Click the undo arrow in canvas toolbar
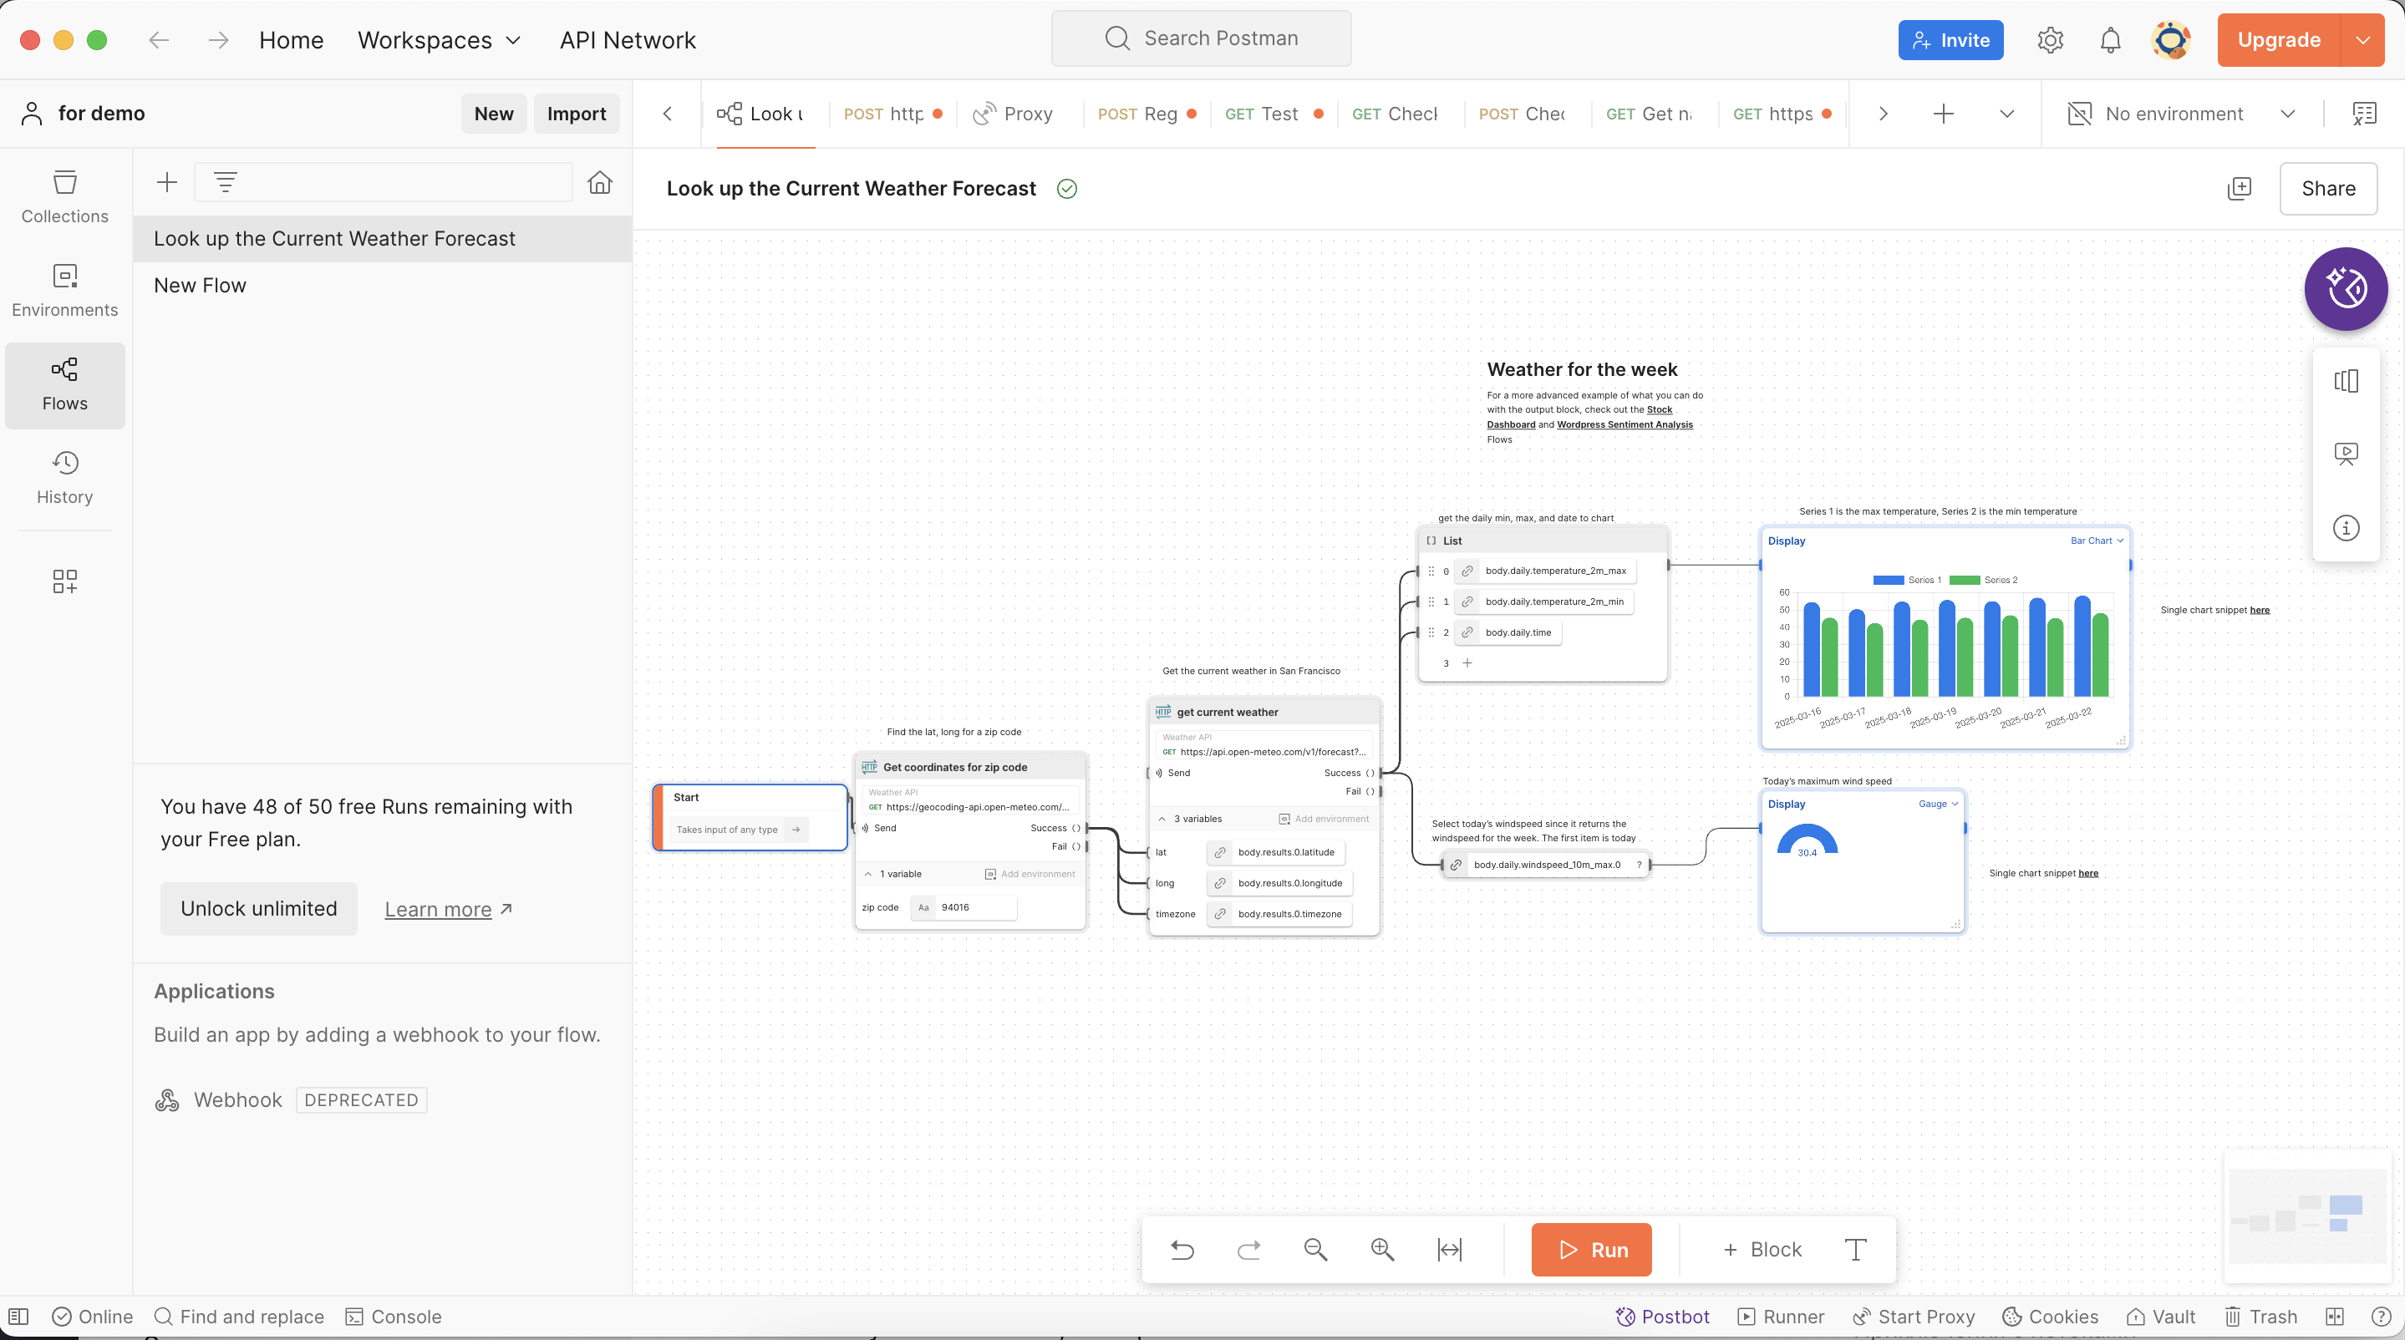 1182,1250
